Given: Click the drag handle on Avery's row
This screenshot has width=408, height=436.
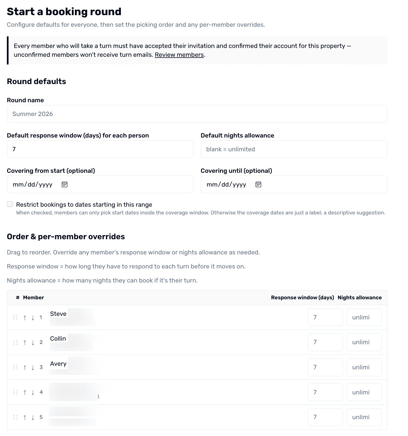Looking at the screenshot, I should click(15, 367).
